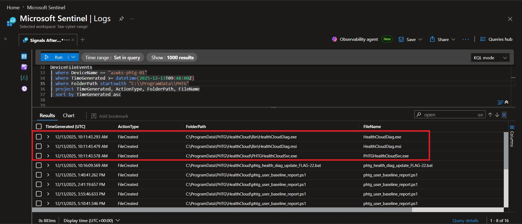Add a new query tab

coord(83,40)
